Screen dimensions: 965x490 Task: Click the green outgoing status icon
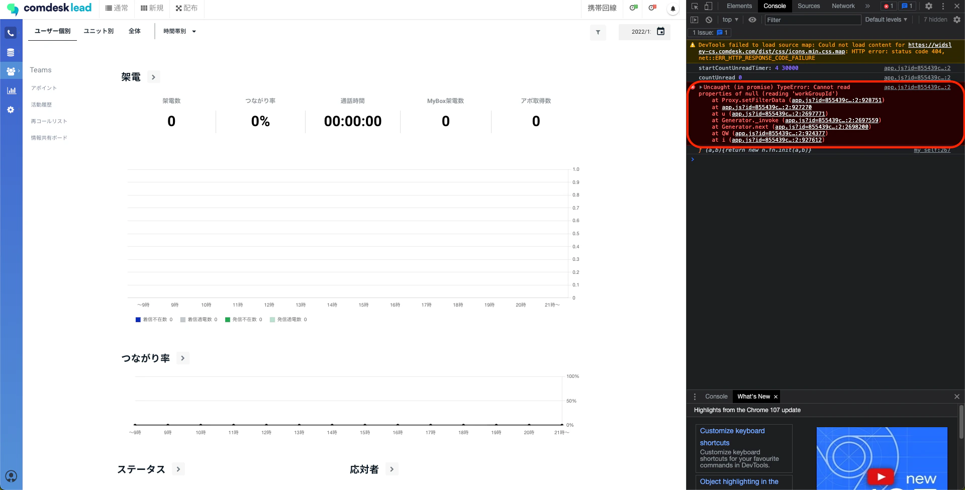click(x=634, y=8)
